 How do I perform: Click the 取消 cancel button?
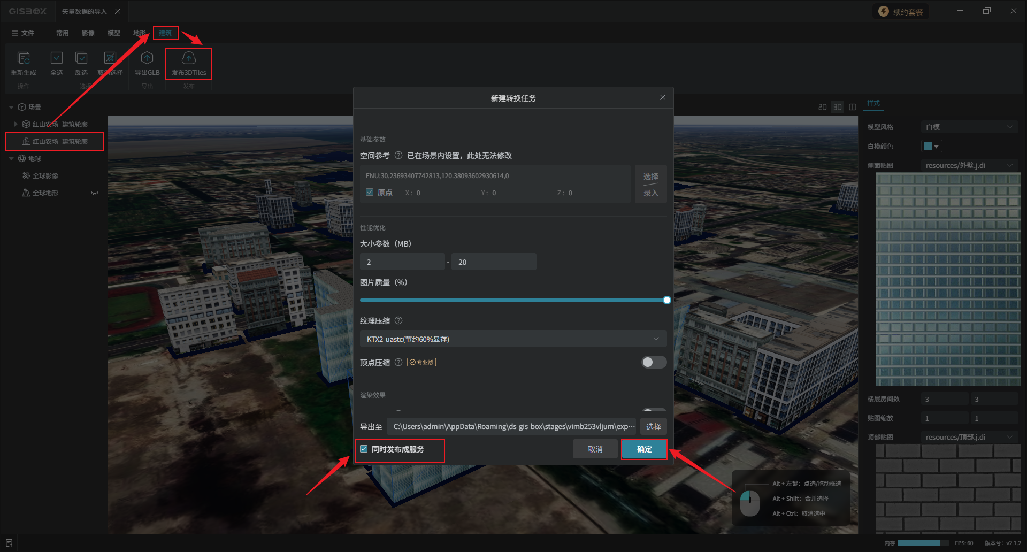tap(595, 449)
